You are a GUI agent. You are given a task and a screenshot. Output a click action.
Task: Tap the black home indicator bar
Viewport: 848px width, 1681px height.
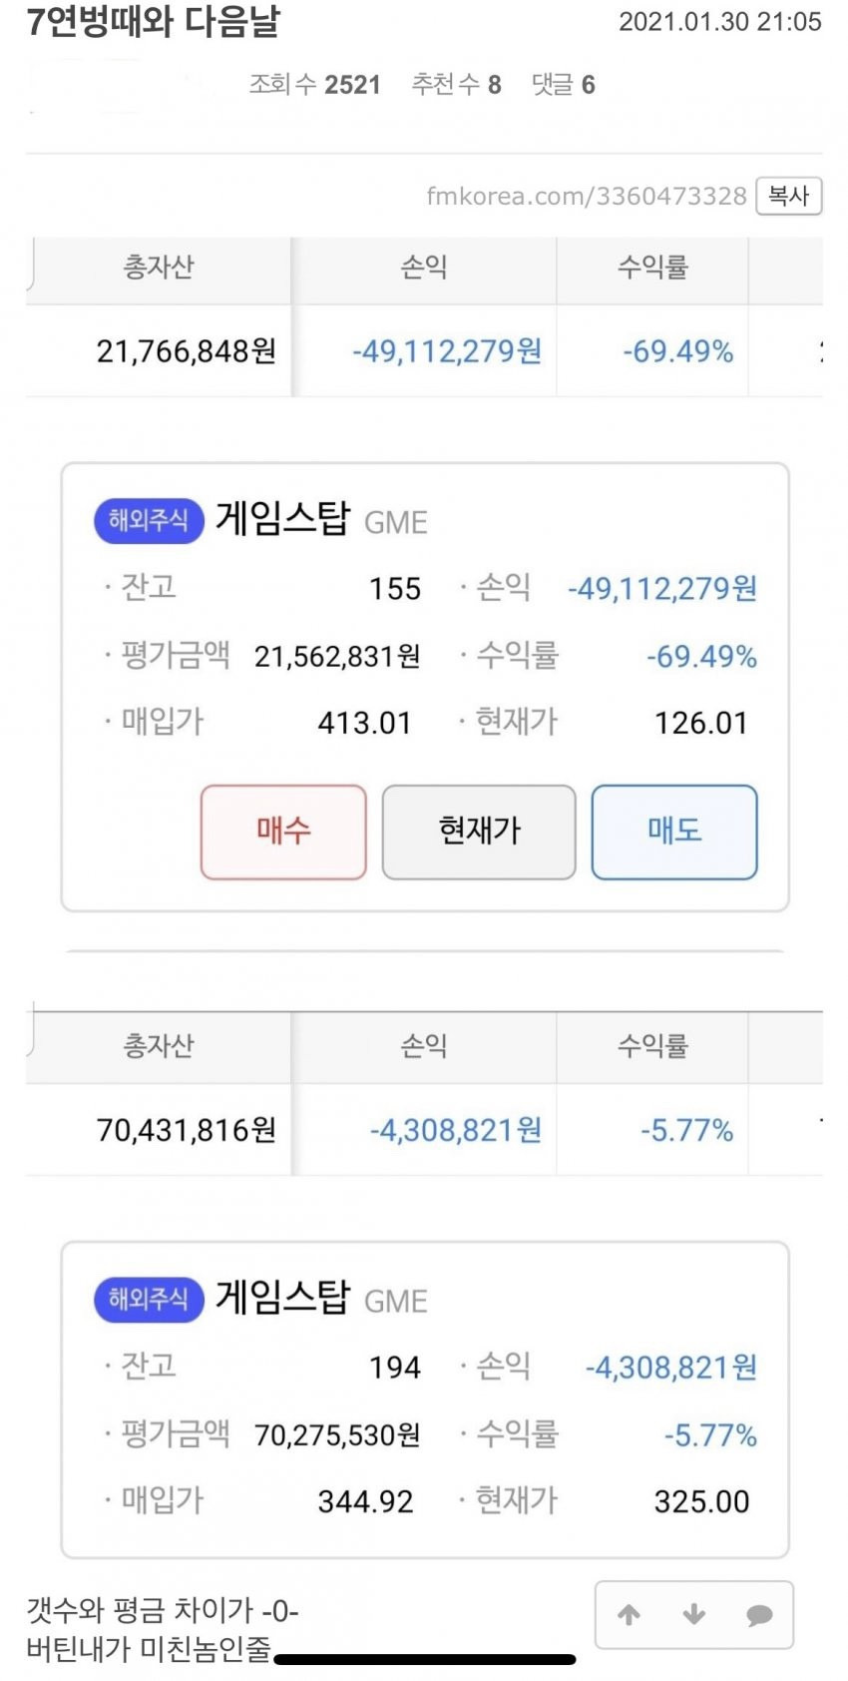click(425, 1659)
